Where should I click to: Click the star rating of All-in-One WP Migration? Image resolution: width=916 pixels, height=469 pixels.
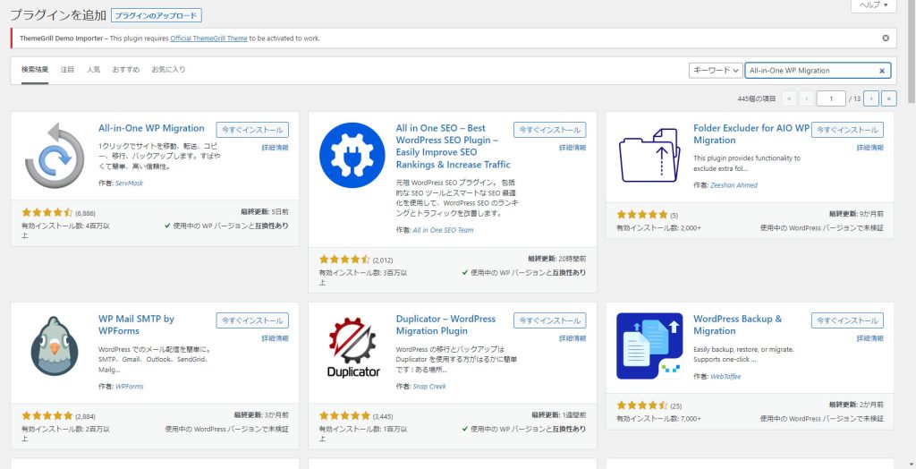click(47, 212)
